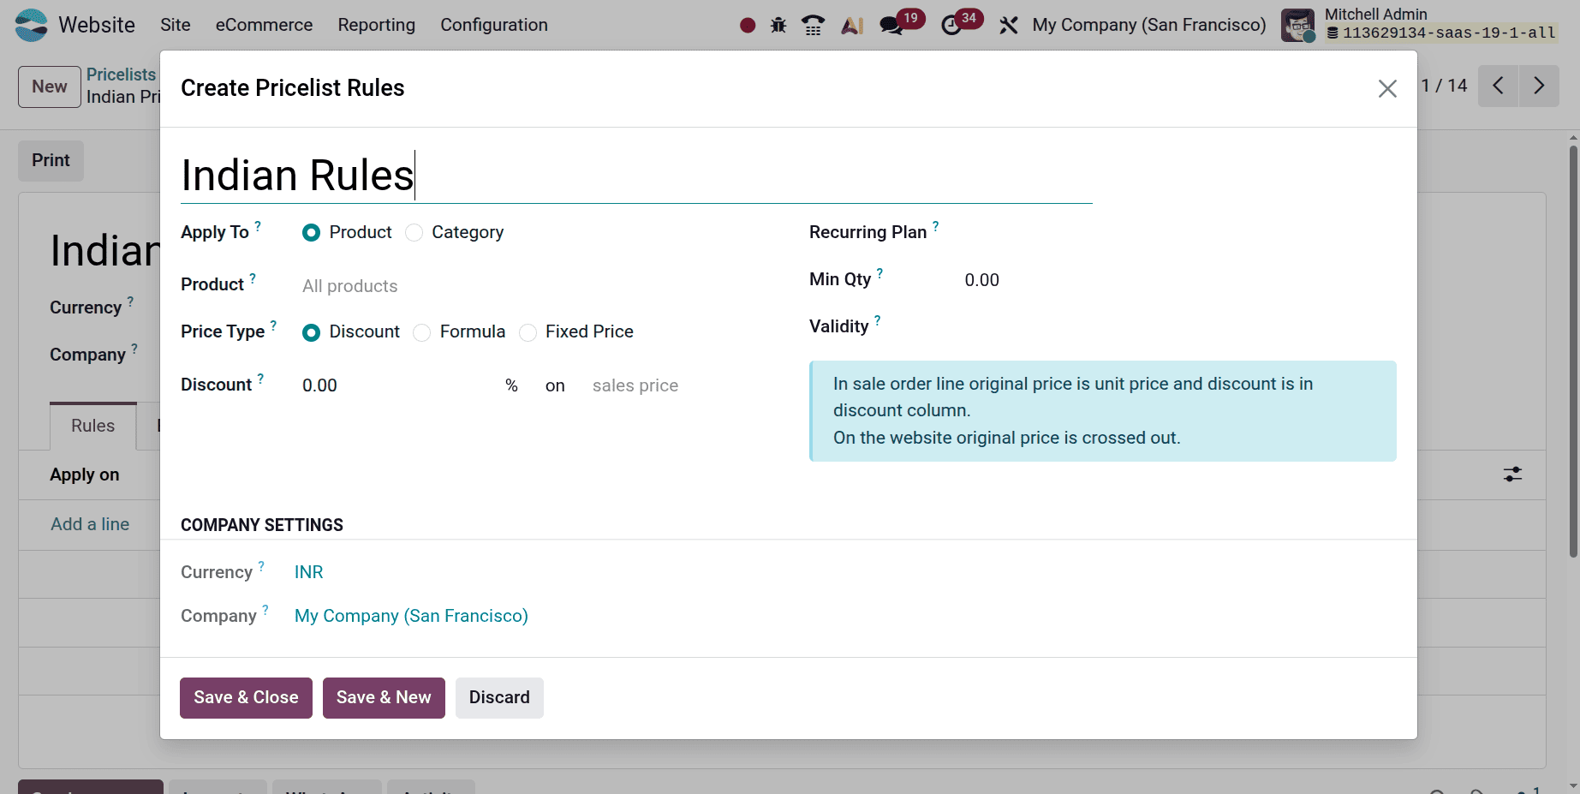Viewport: 1580px width, 794px height.
Task: Close the Create Pricelist Rules dialog
Action: [x=1387, y=88]
